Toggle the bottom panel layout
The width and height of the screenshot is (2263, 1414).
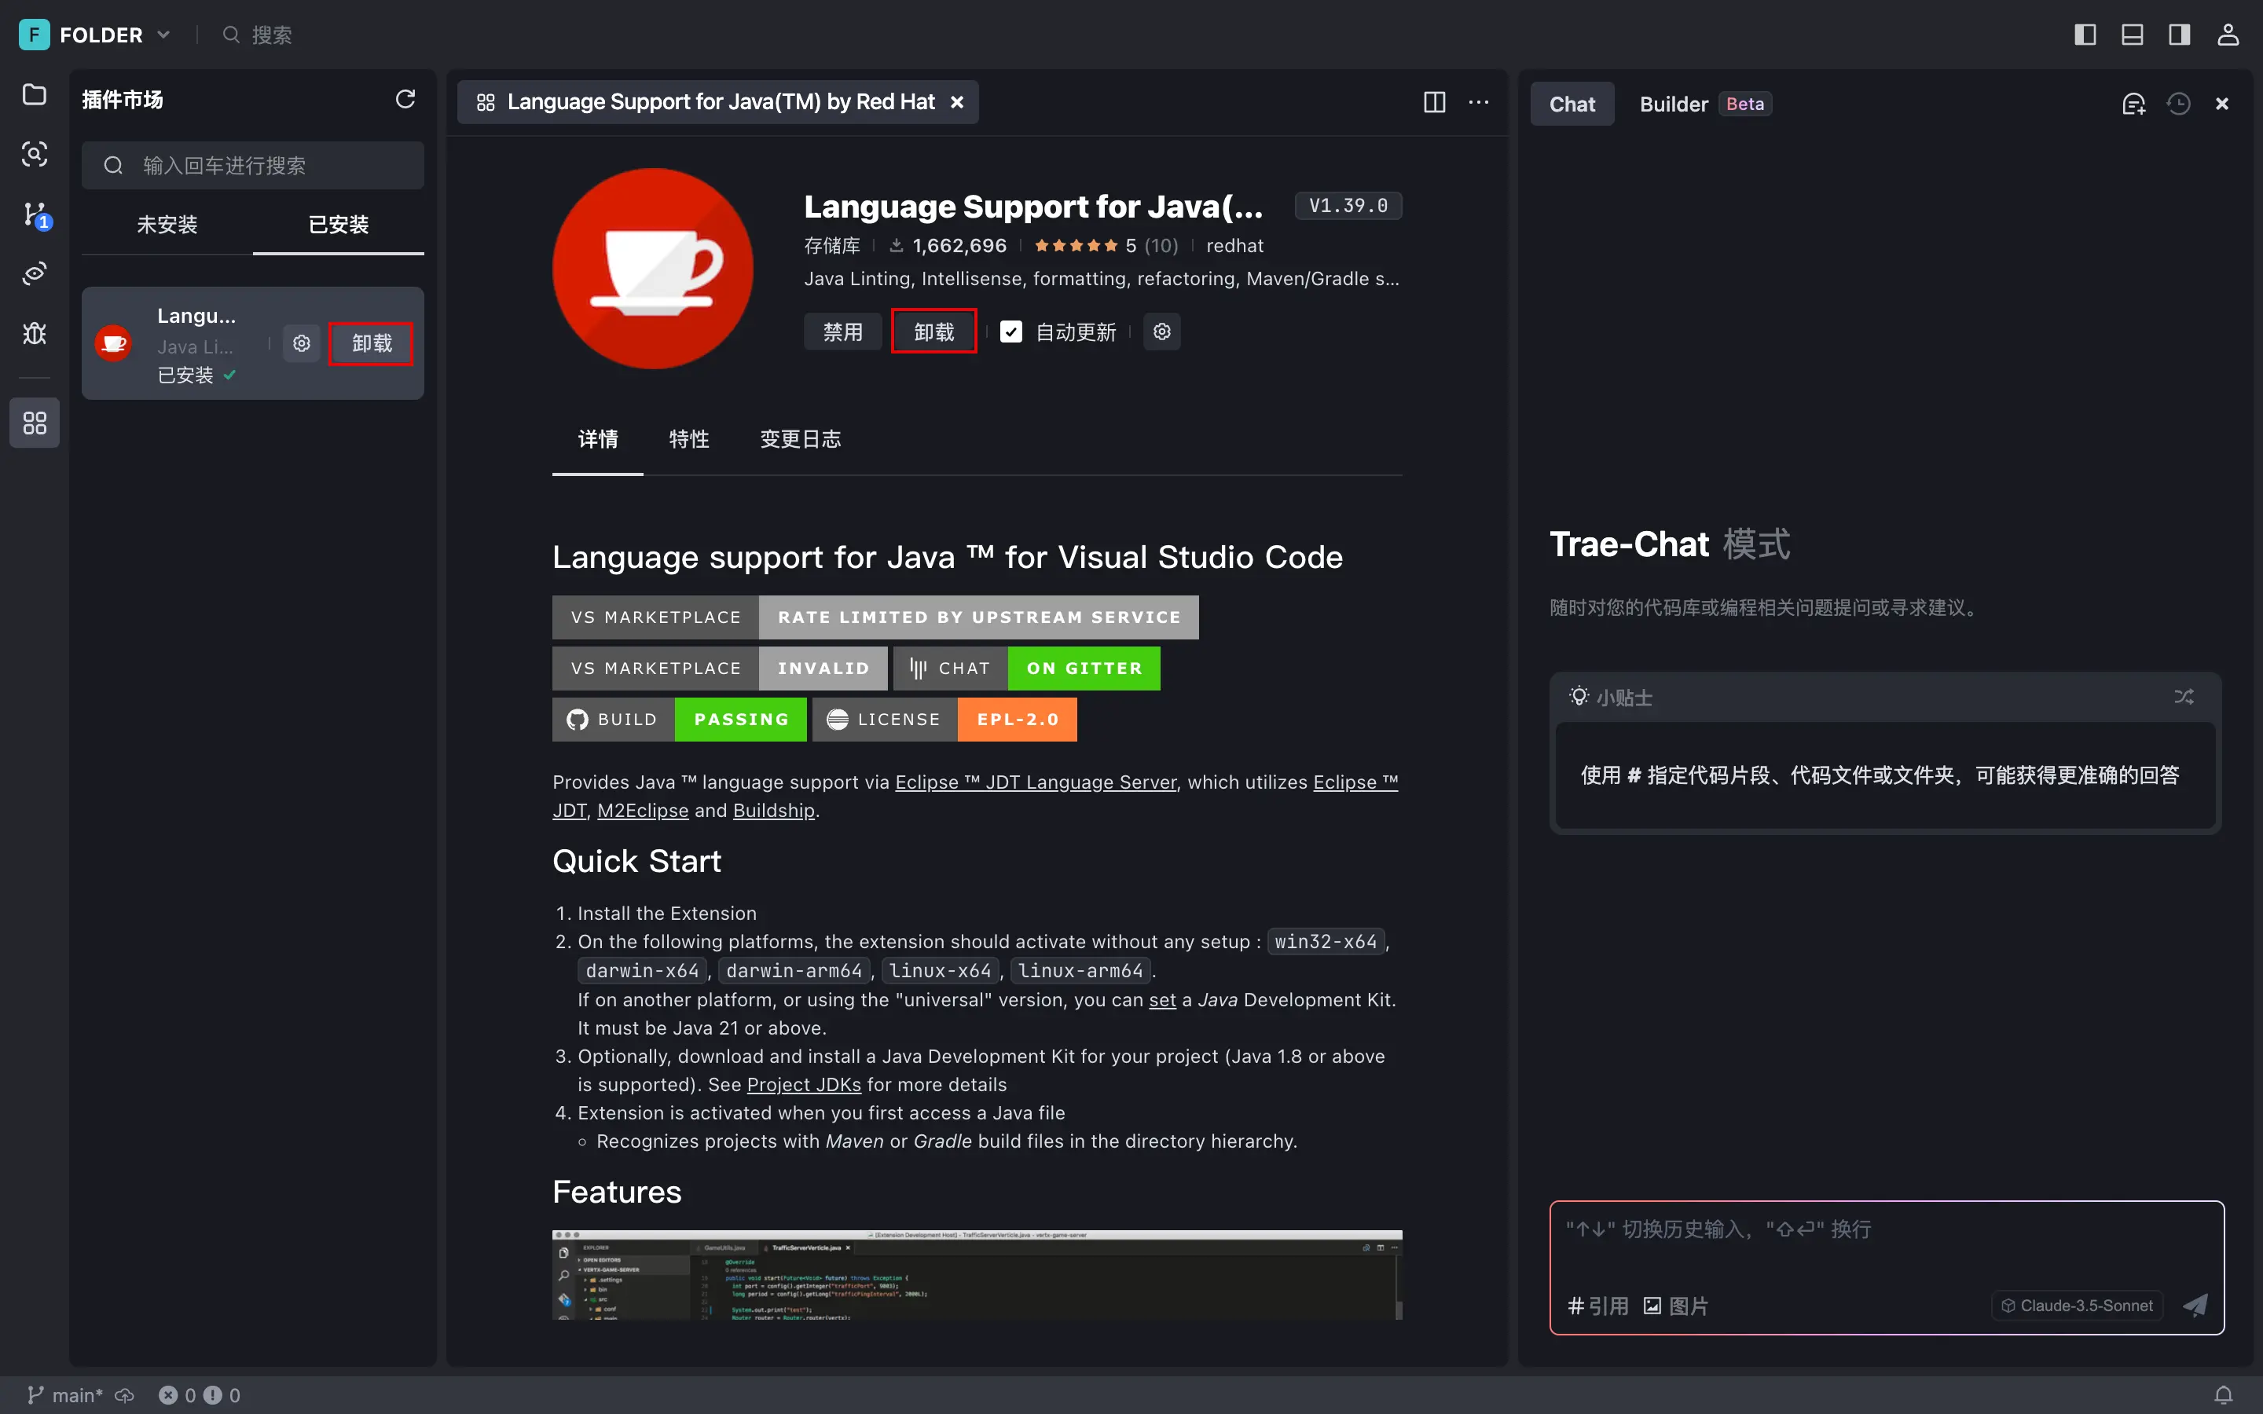2132,35
